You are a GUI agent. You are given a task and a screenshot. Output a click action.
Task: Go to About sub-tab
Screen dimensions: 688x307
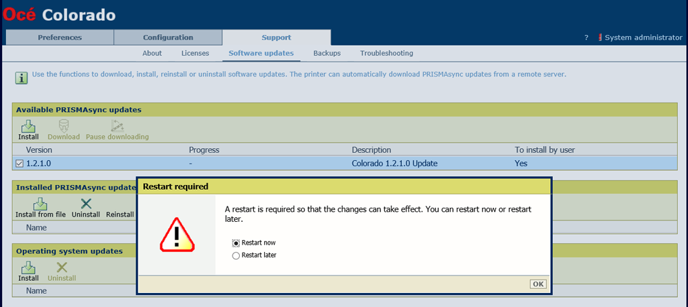(x=153, y=53)
